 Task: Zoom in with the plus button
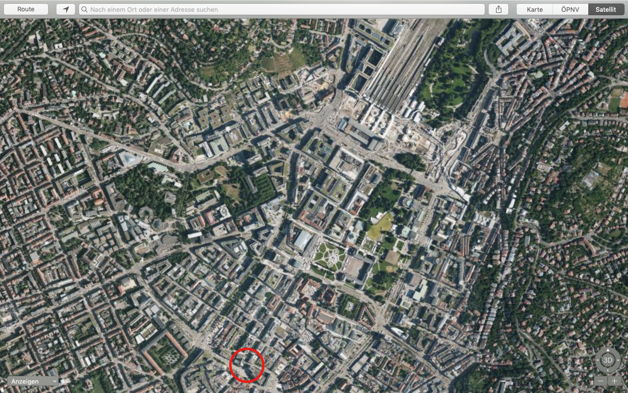click(x=614, y=381)
